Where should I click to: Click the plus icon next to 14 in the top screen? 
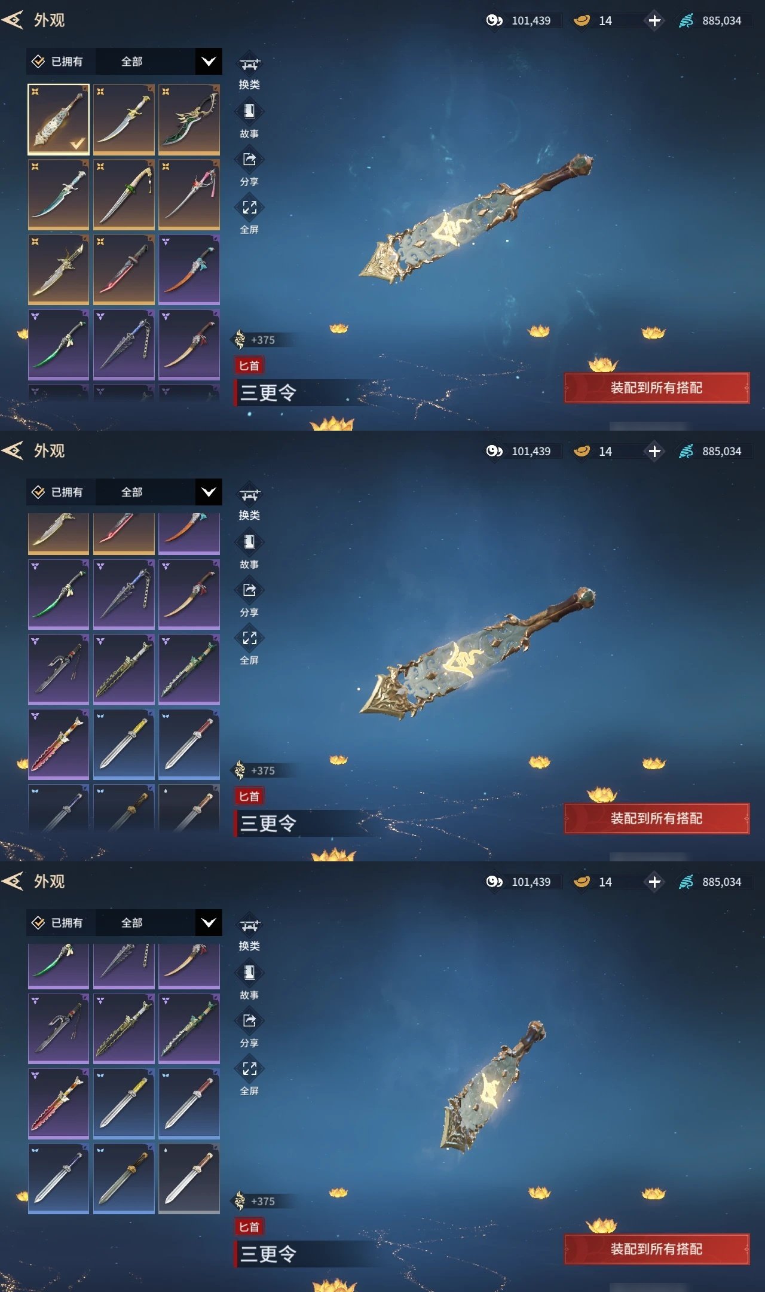click(654, 20)
